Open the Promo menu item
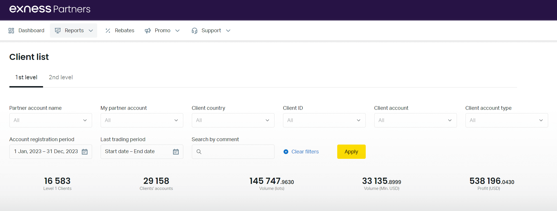 pos(162,31)
